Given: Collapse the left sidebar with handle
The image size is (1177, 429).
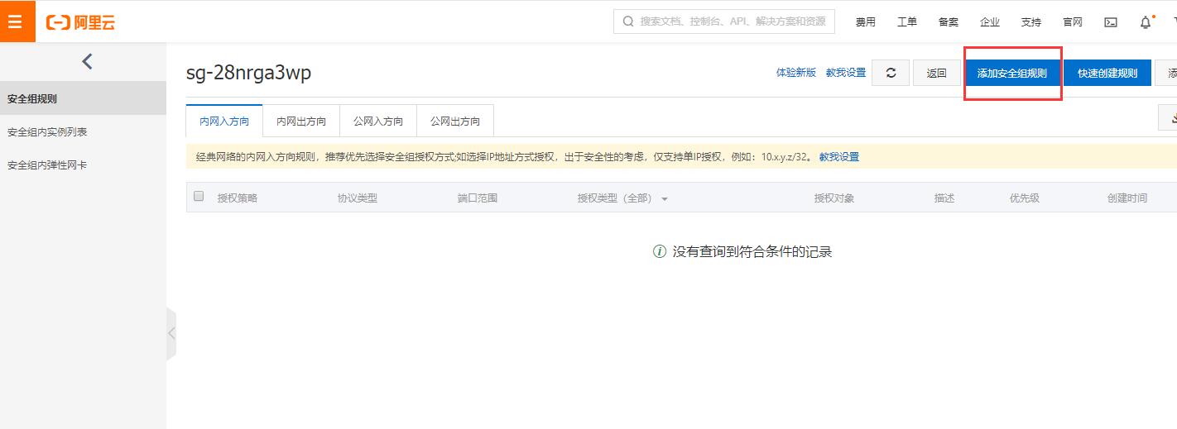Looking at the screenshot, I should pyautogui.click(x=171, y=334).
